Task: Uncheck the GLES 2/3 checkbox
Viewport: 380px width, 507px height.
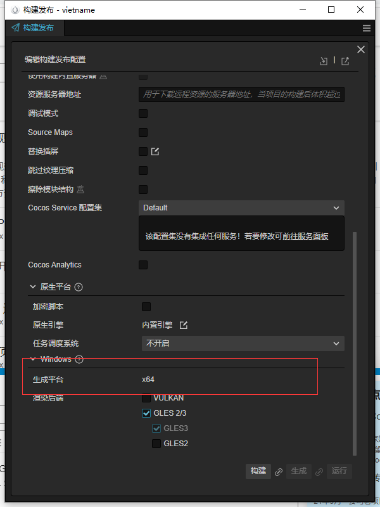Action: 146,413
